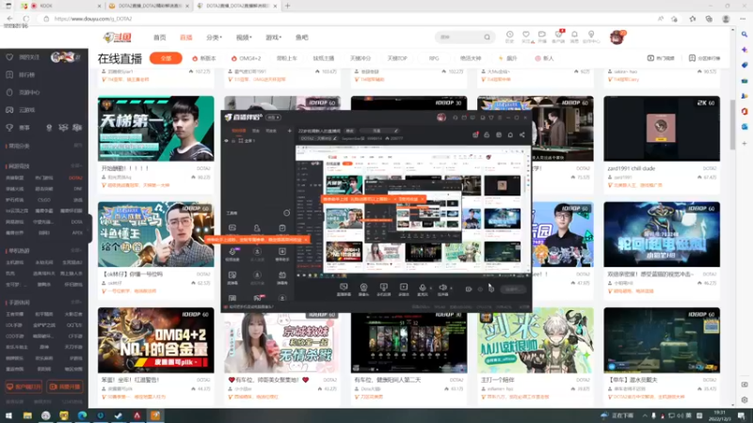
Task: Open the 剑来 stream thumbnail
Action: (x=535, y=340)
